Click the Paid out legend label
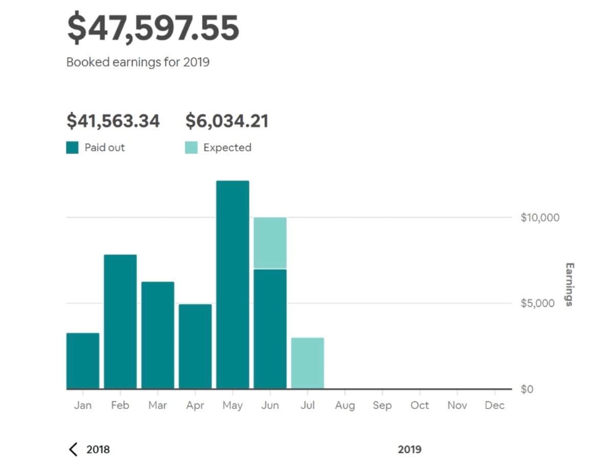The height and width of the screenshot is (473, 596). (105, 148)
